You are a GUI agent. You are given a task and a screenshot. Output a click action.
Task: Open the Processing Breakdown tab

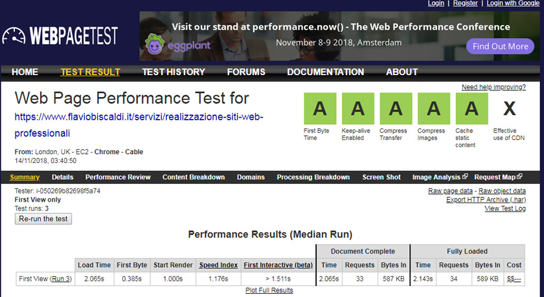click(313, 177)
